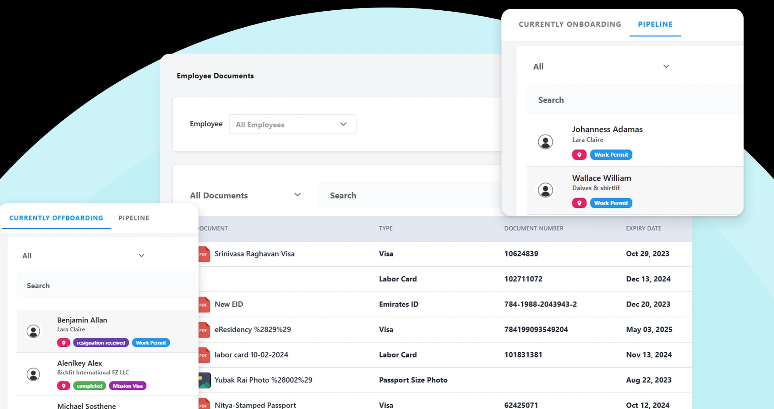The height and width of the screenshot is (409, 774).
Task: Expand All Documents filter dropdown
Action: (x=245, y=195)
